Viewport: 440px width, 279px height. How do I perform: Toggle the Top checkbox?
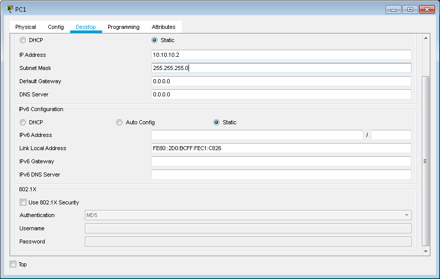[13, 264]
